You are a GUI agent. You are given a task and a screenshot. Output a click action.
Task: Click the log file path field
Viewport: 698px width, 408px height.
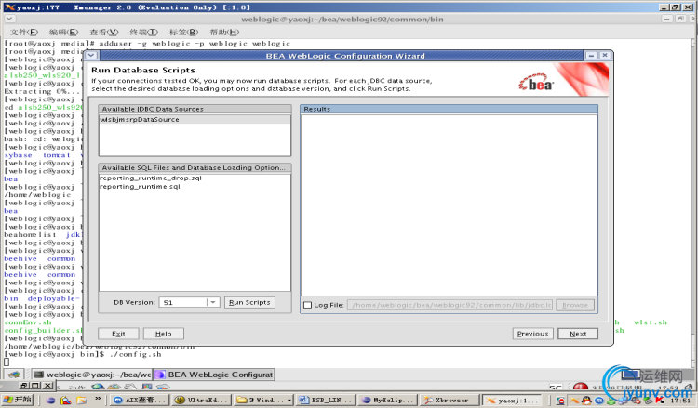pos(450,305)
